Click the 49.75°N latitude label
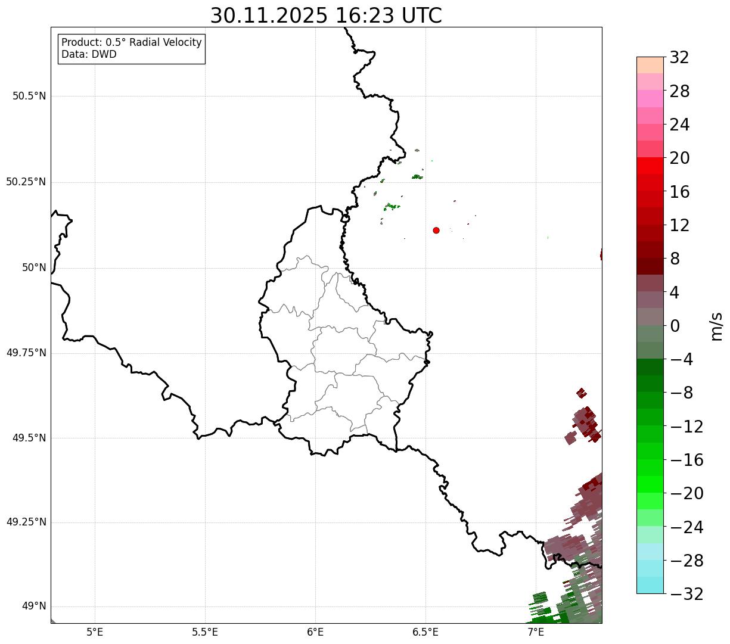Image resolution: width=730 pixels, height=644 pixels. (x=26, y=353)
